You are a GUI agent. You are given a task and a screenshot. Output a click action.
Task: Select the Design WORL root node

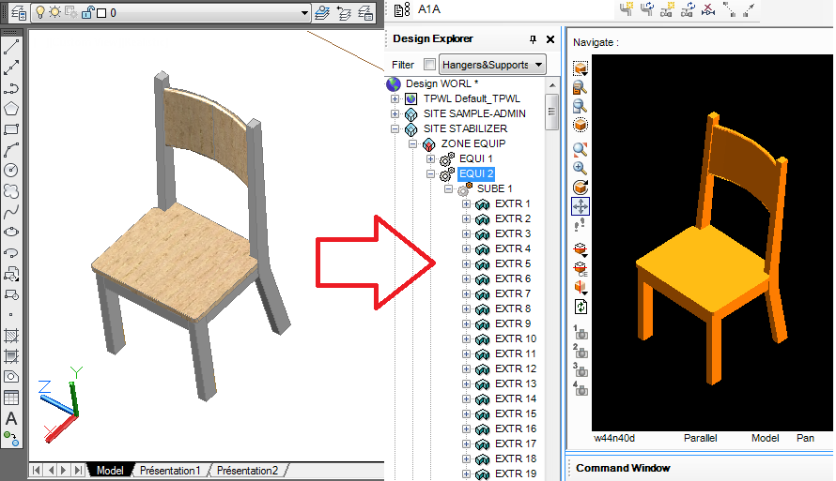click(x=442, y=84)
